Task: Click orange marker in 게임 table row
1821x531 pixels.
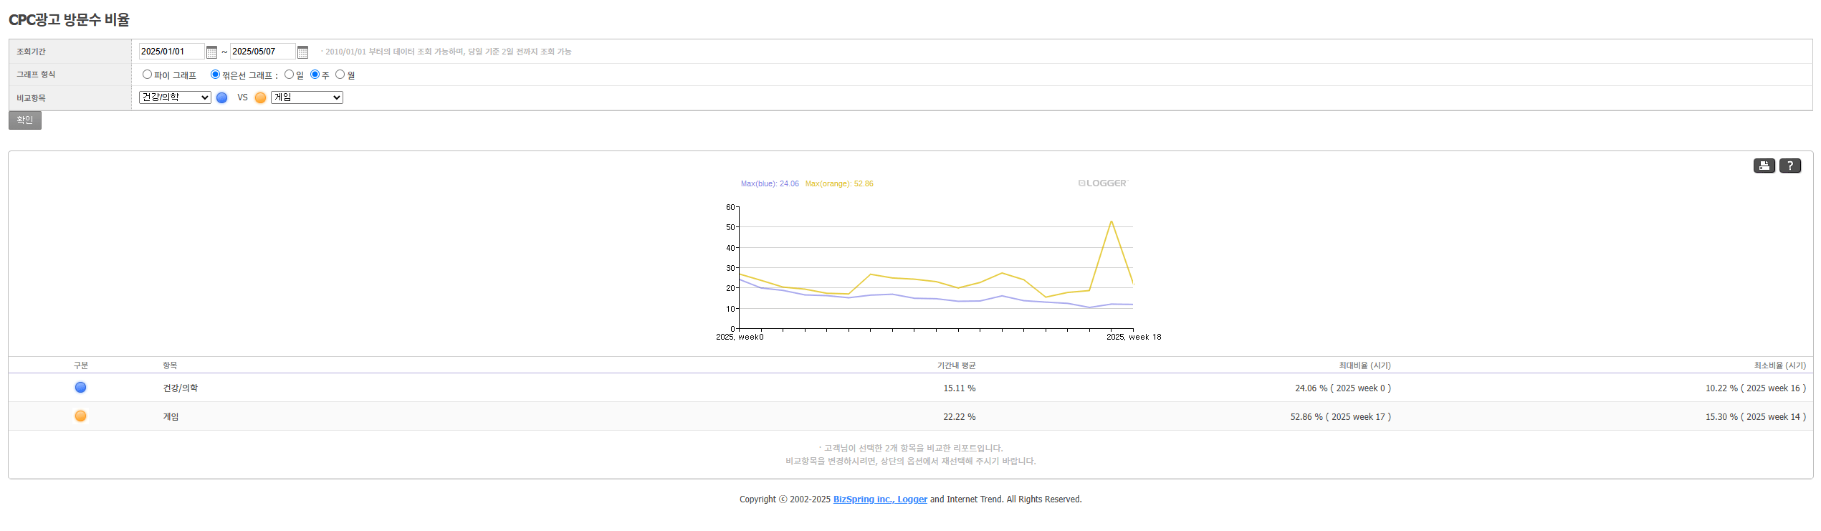Action: point(81,416)
